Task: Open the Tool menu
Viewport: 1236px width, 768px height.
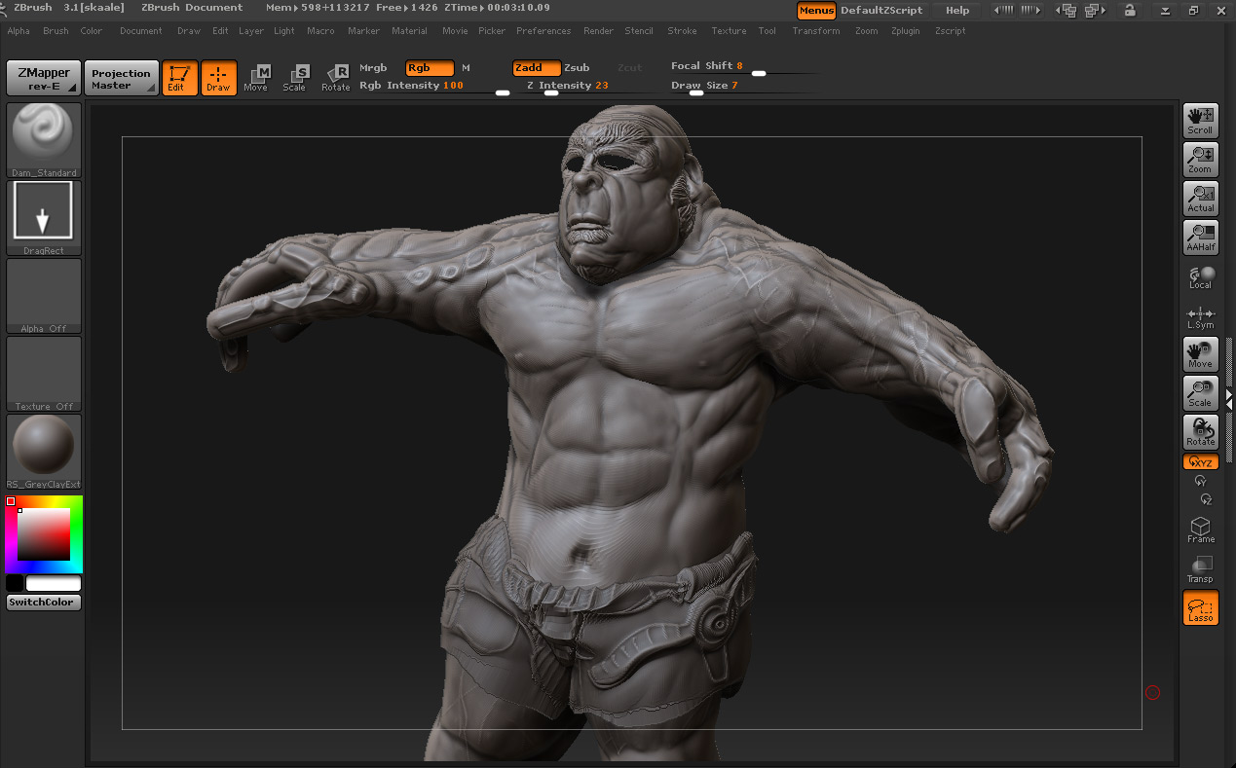Action: (768, 31)
